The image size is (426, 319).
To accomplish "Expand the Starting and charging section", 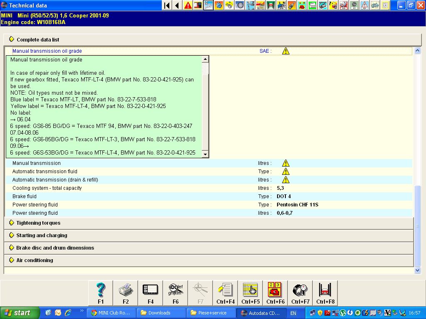I will click(x=42, y=236).
